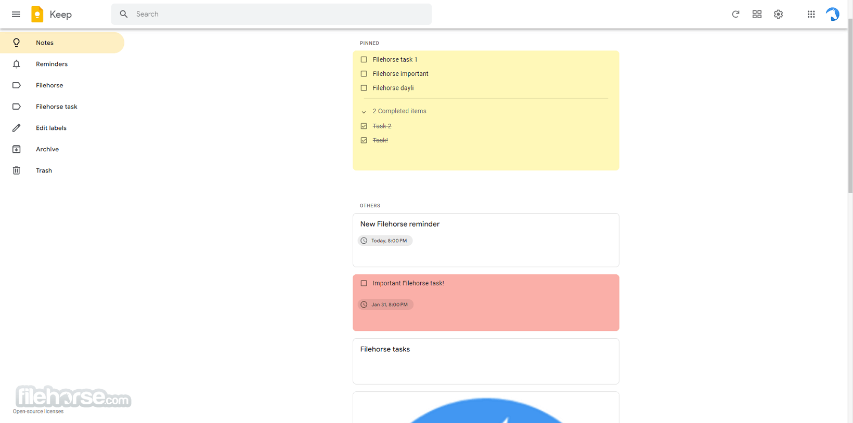Click the 'Filehorse task 1' list item text

395,60
